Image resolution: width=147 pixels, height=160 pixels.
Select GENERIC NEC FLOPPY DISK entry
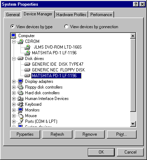pos(58,70)
